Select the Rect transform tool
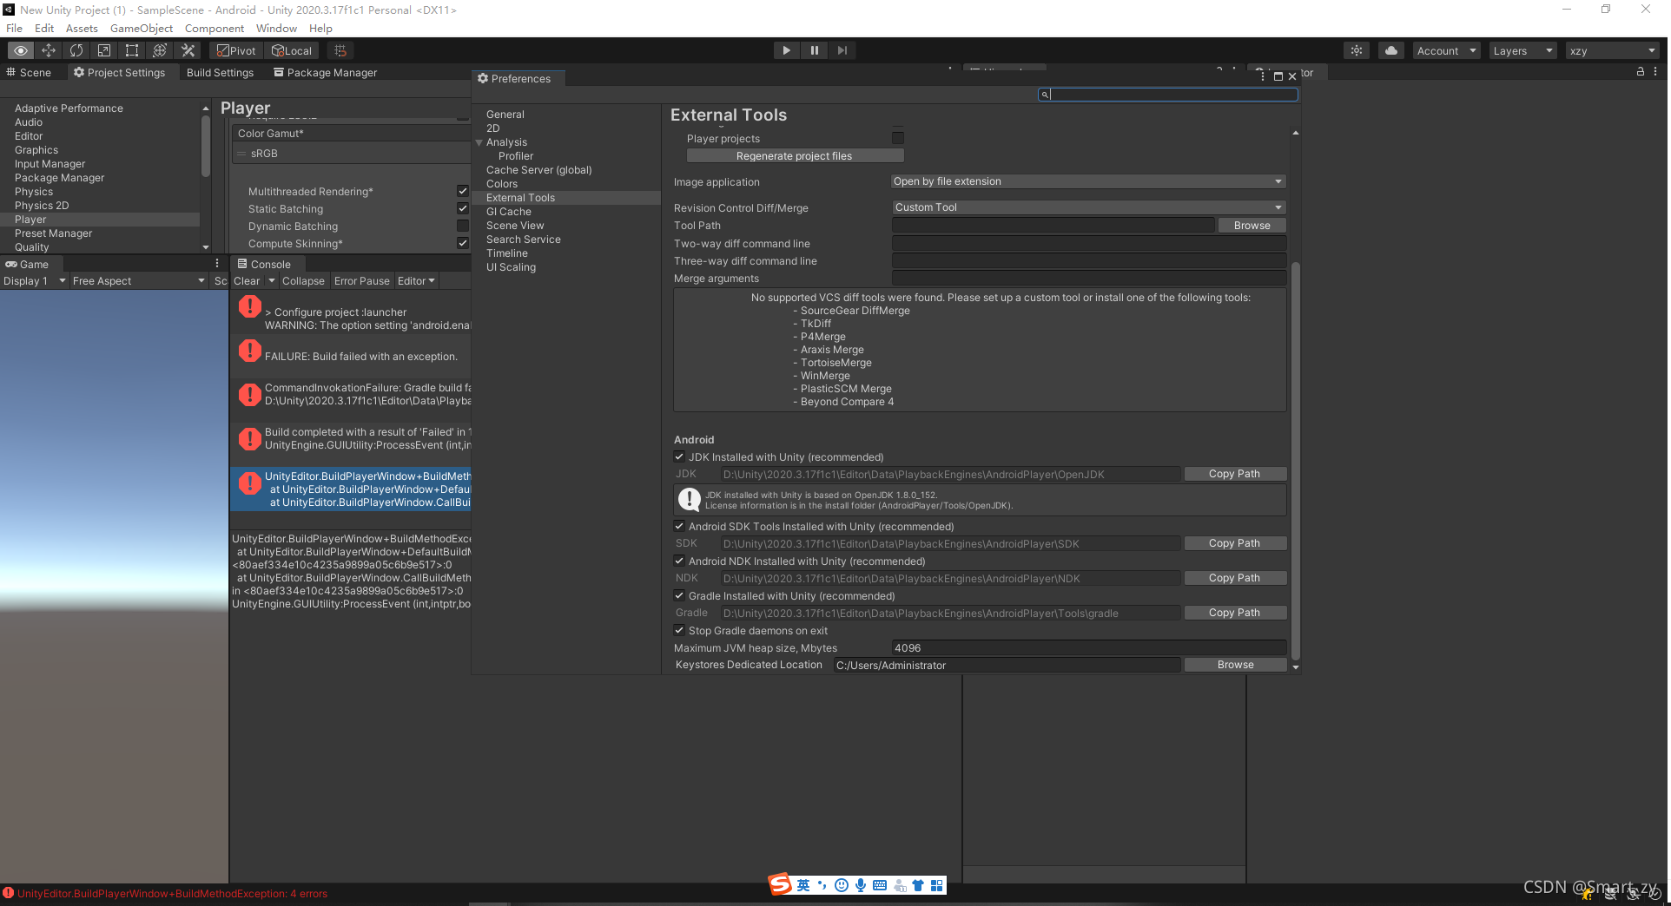This screenshot has height=906, width=1671. tap(132, 50)
